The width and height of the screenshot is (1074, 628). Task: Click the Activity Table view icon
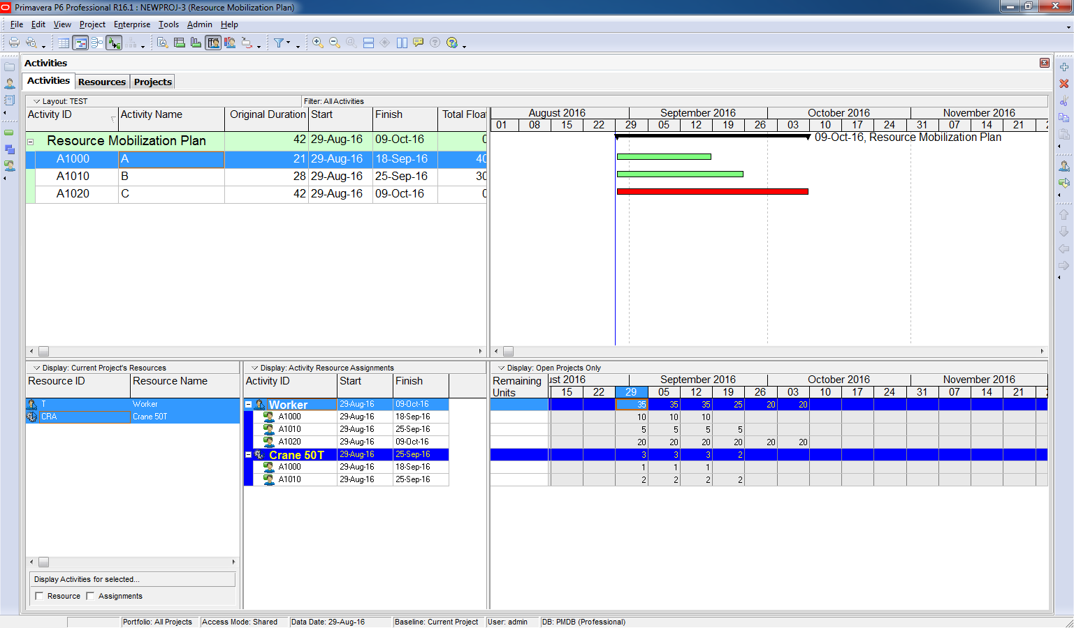(64, 43)
